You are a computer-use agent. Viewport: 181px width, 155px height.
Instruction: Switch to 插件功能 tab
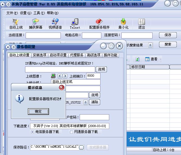point(110,55)
